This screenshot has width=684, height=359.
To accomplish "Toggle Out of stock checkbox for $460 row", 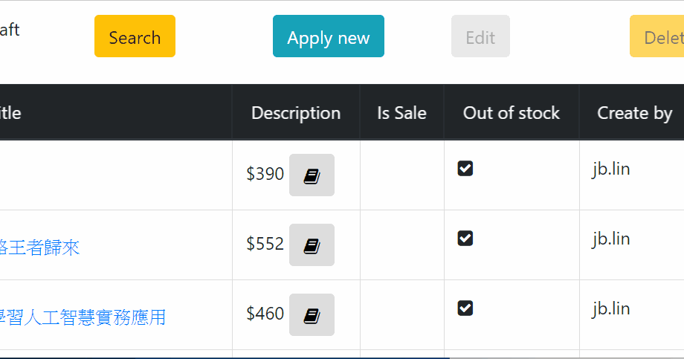I will tap(465, 308).
